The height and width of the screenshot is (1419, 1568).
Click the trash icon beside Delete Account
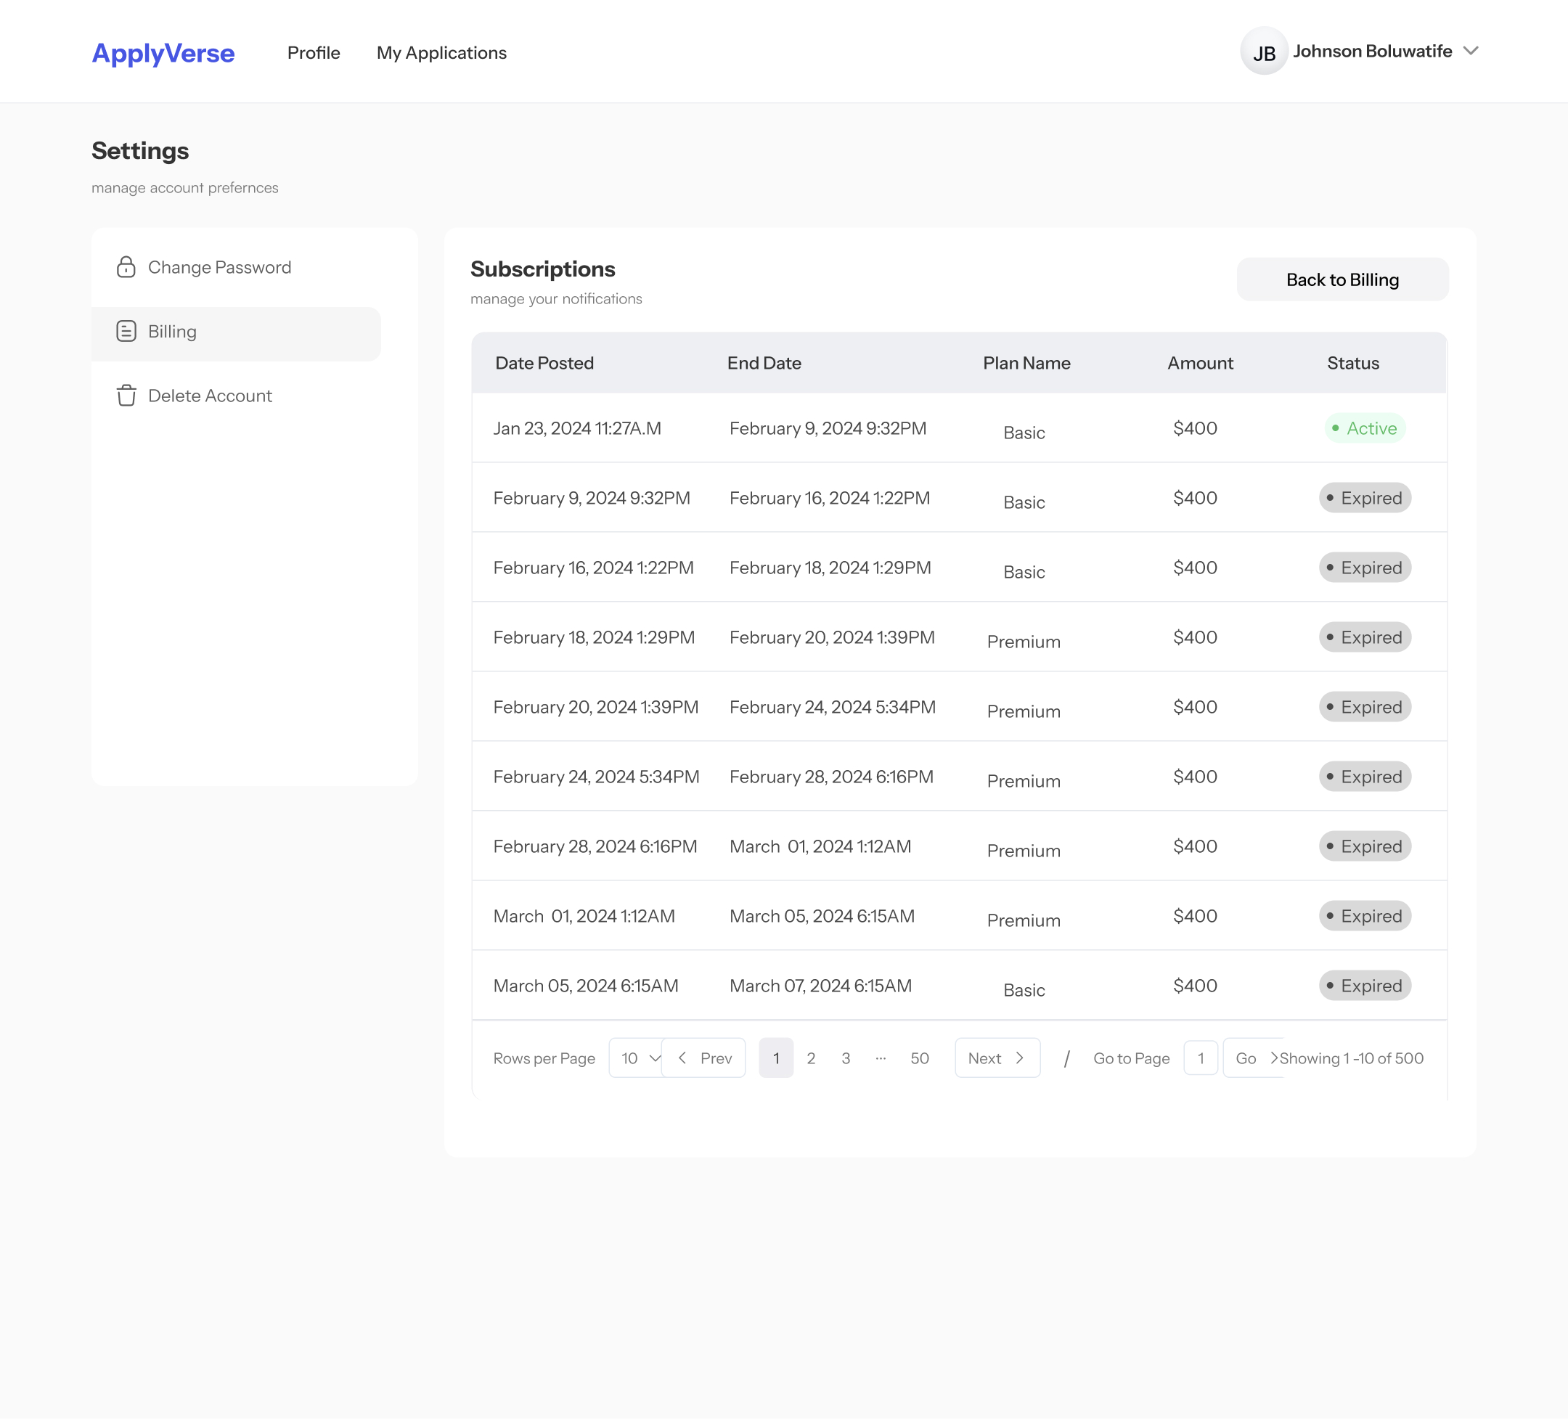[x=126, y=395]
